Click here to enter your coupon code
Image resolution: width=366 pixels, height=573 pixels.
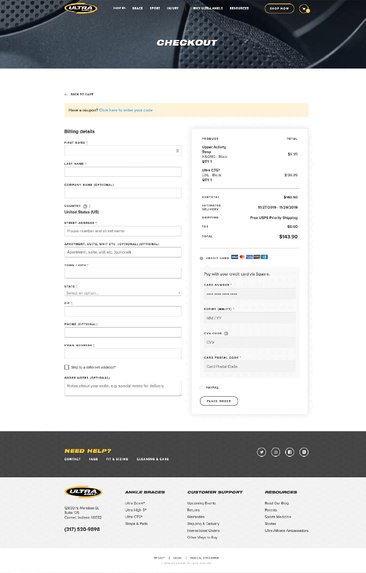[x=126, y=110]
